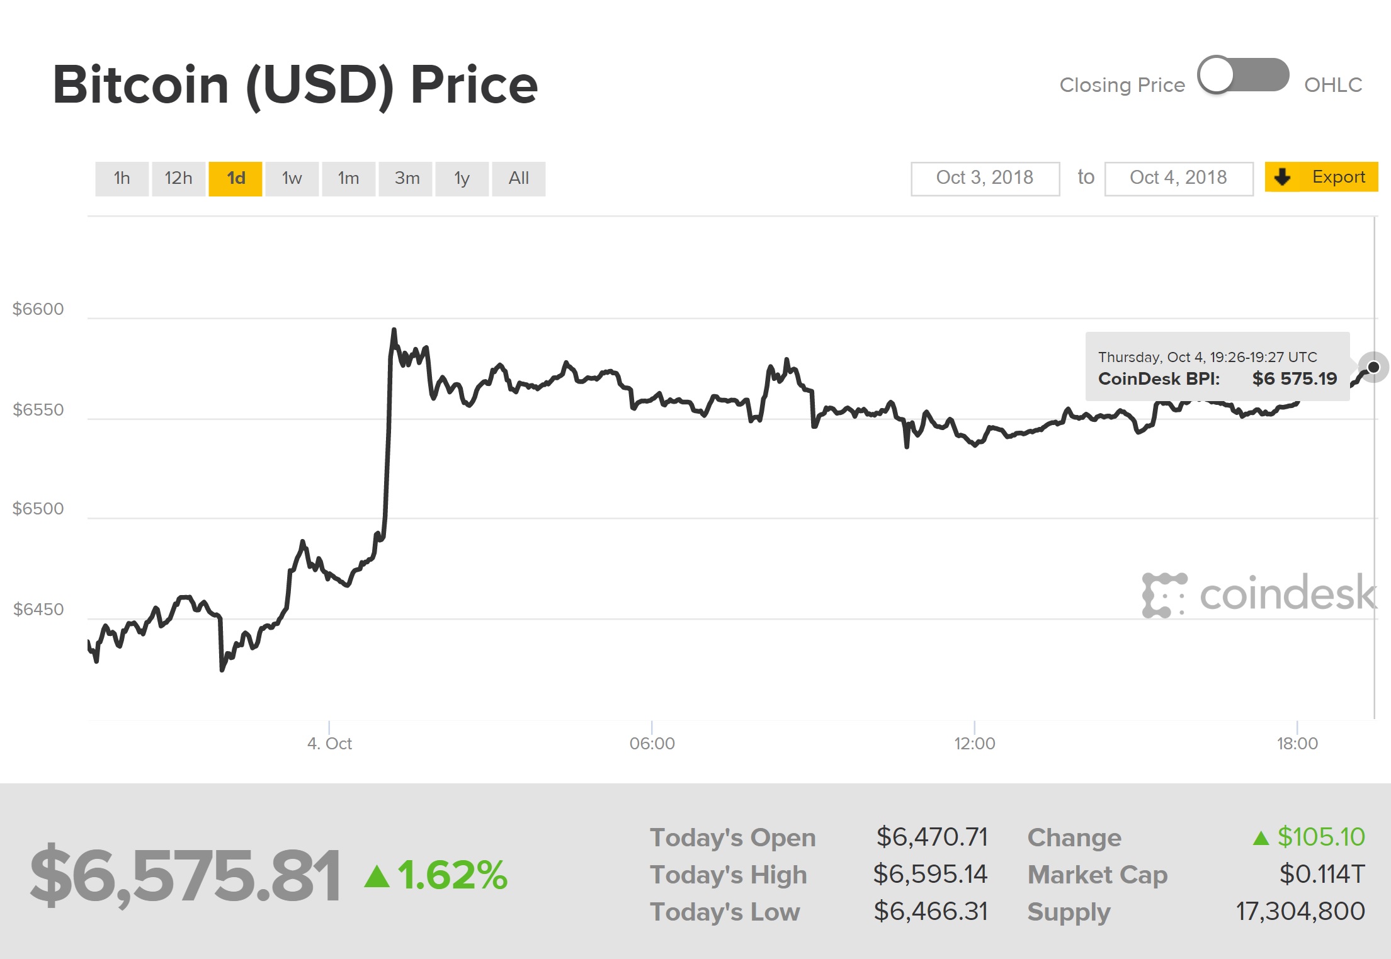Click the price spike peak near $6600

[x=394, y=330]
